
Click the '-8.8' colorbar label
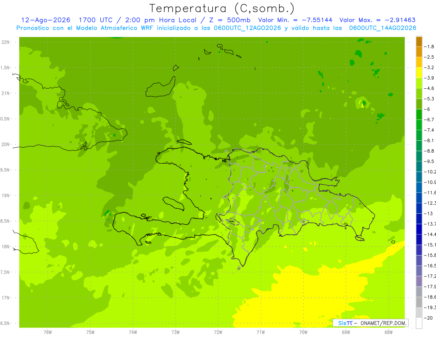(430, 151)
